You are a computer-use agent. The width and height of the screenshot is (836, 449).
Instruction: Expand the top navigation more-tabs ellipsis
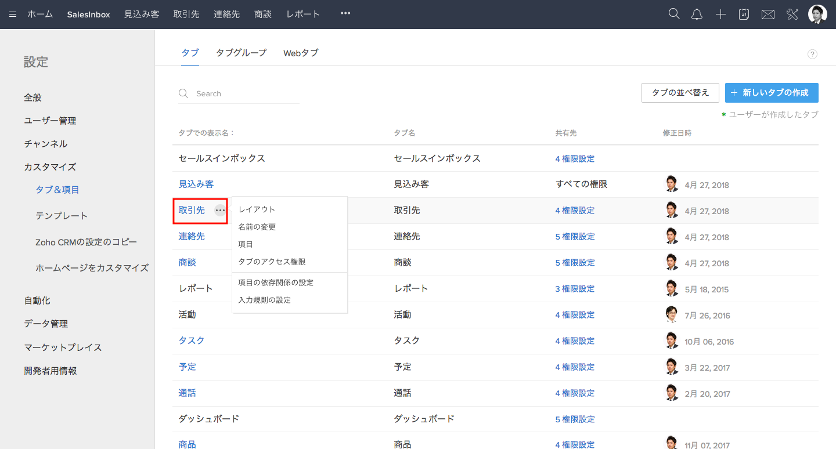345,13
